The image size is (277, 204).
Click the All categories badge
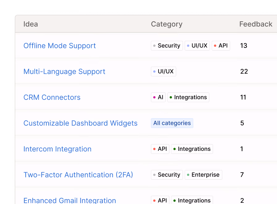point(172,123)
